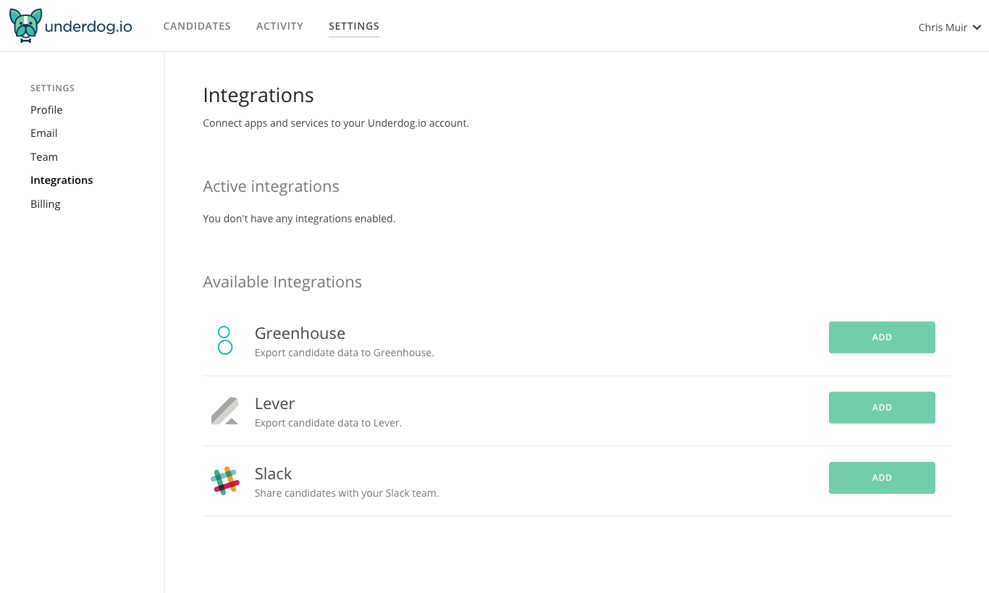Click the 'Active integrations' heading
Screen dimensions: 989x593
click(x=271, y=187)
